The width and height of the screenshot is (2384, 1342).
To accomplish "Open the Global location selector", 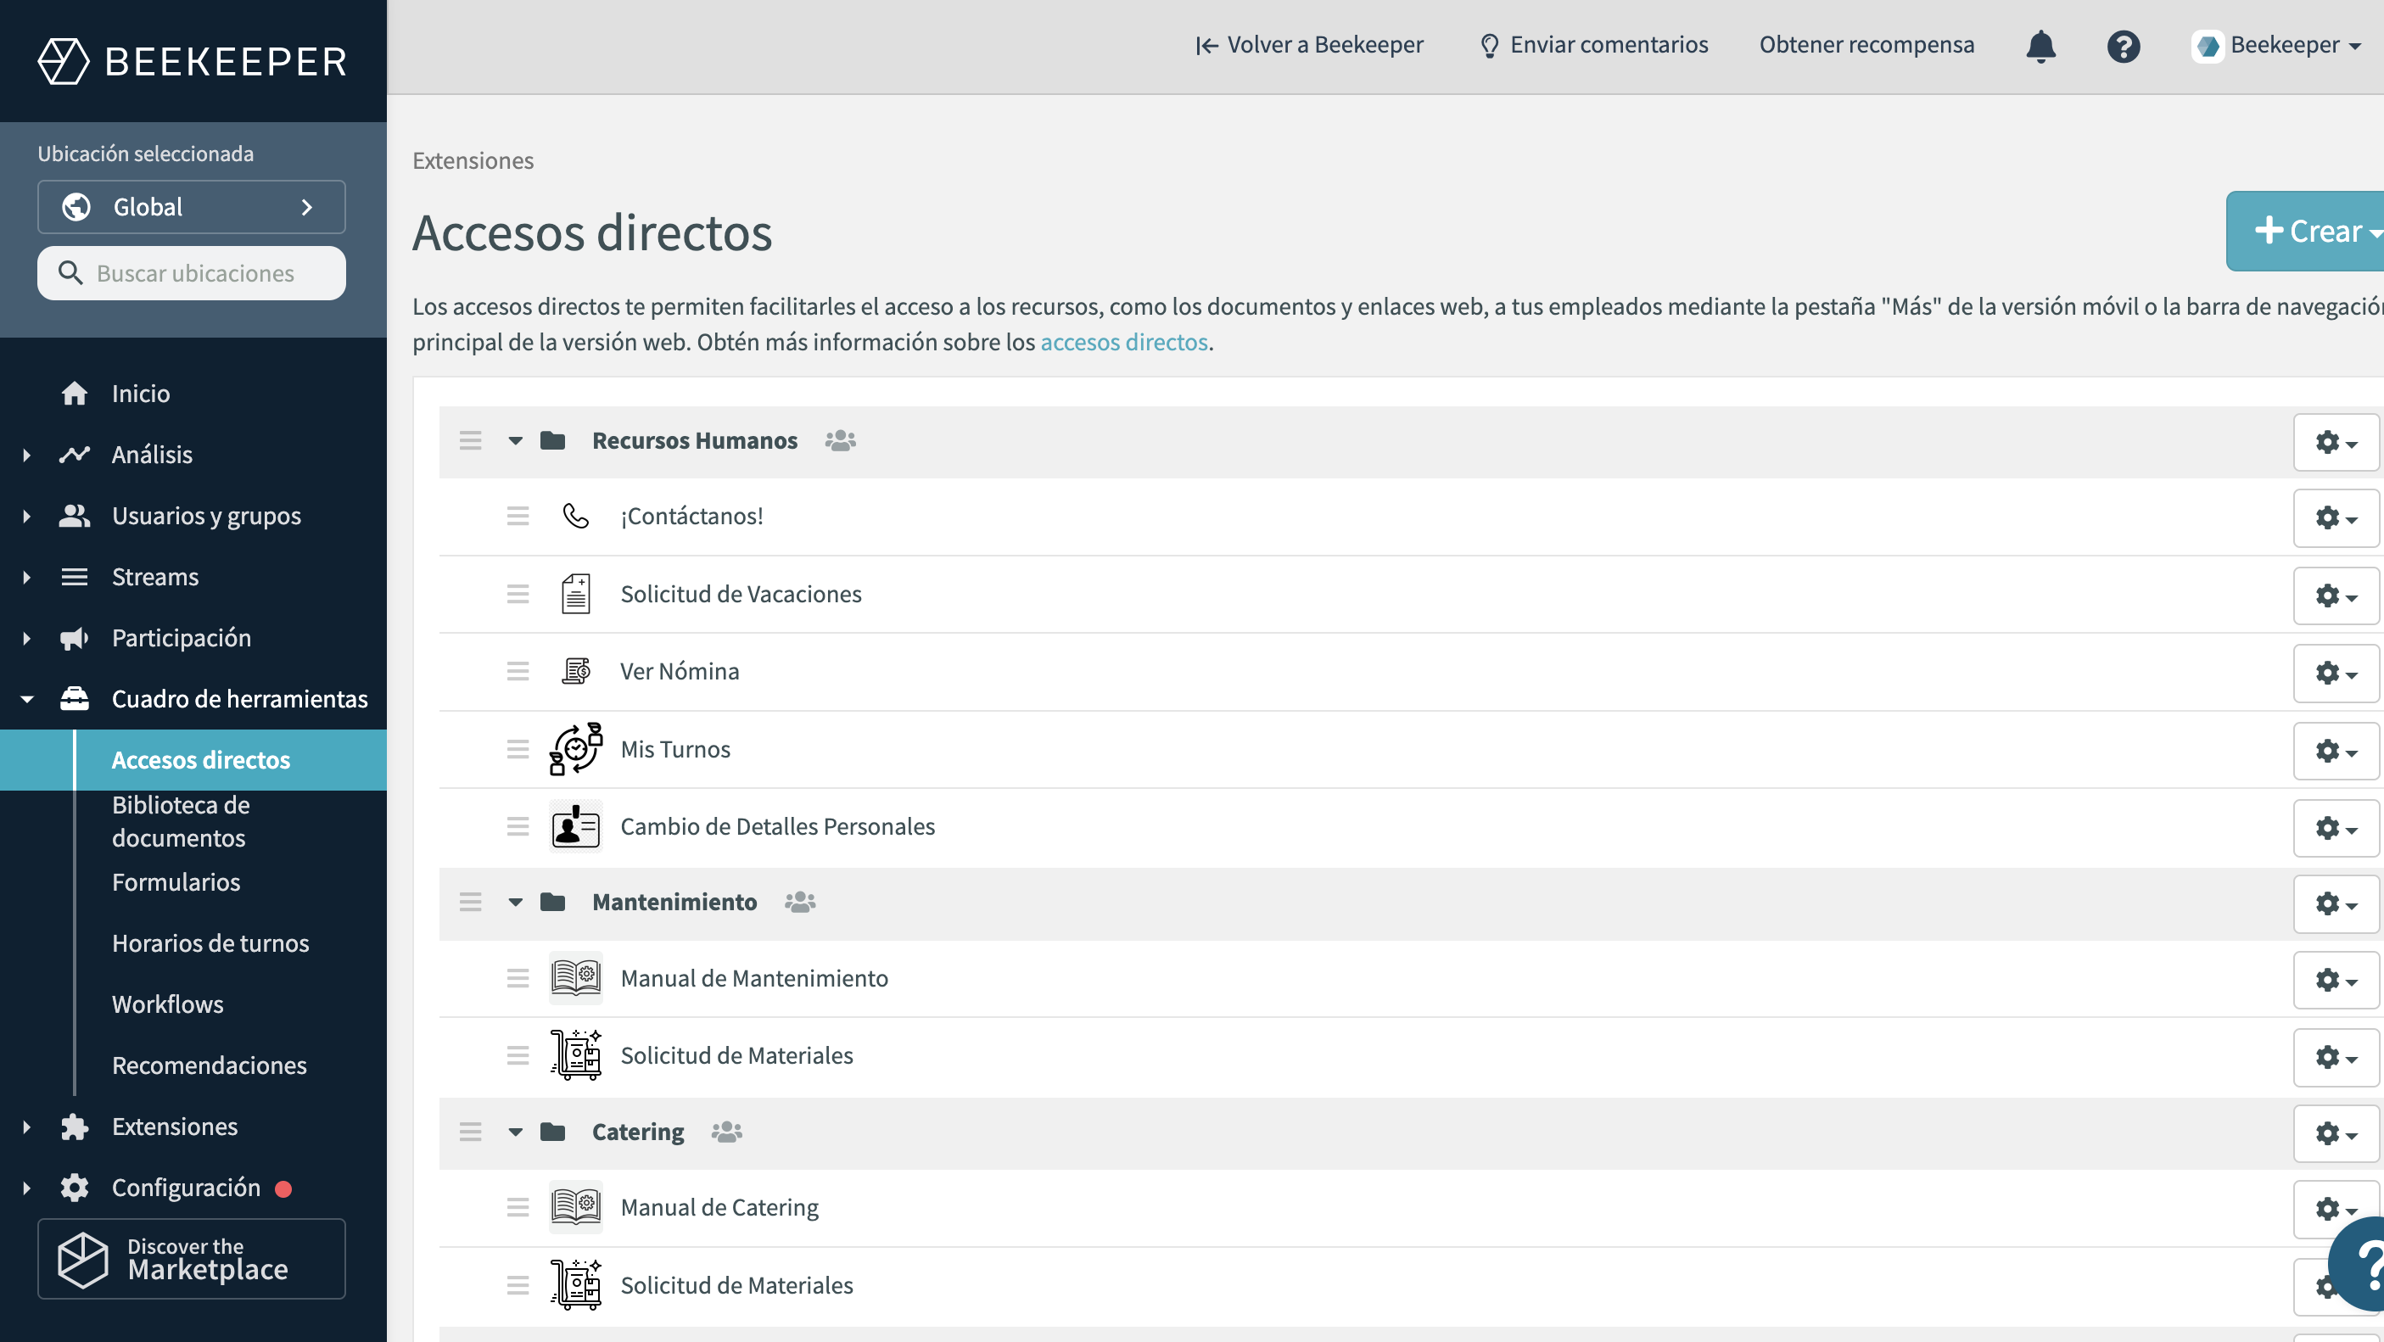I will click(192, 206).
